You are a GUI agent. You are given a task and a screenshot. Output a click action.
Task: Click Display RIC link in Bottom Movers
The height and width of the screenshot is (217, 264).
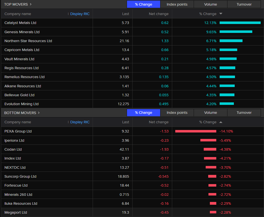(x=80, y=122)
